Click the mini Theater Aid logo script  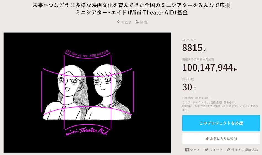(x=87, y=132)
